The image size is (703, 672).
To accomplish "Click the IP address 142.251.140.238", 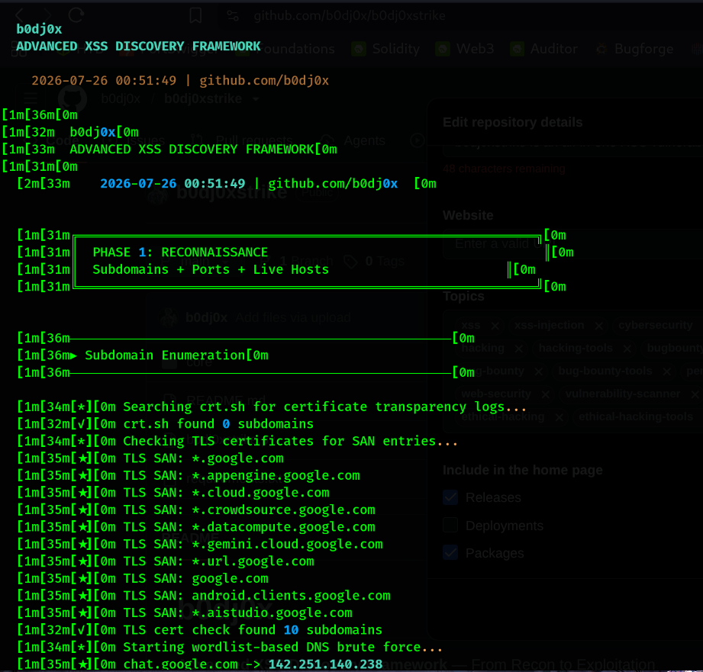I will [x=325, y=664].
